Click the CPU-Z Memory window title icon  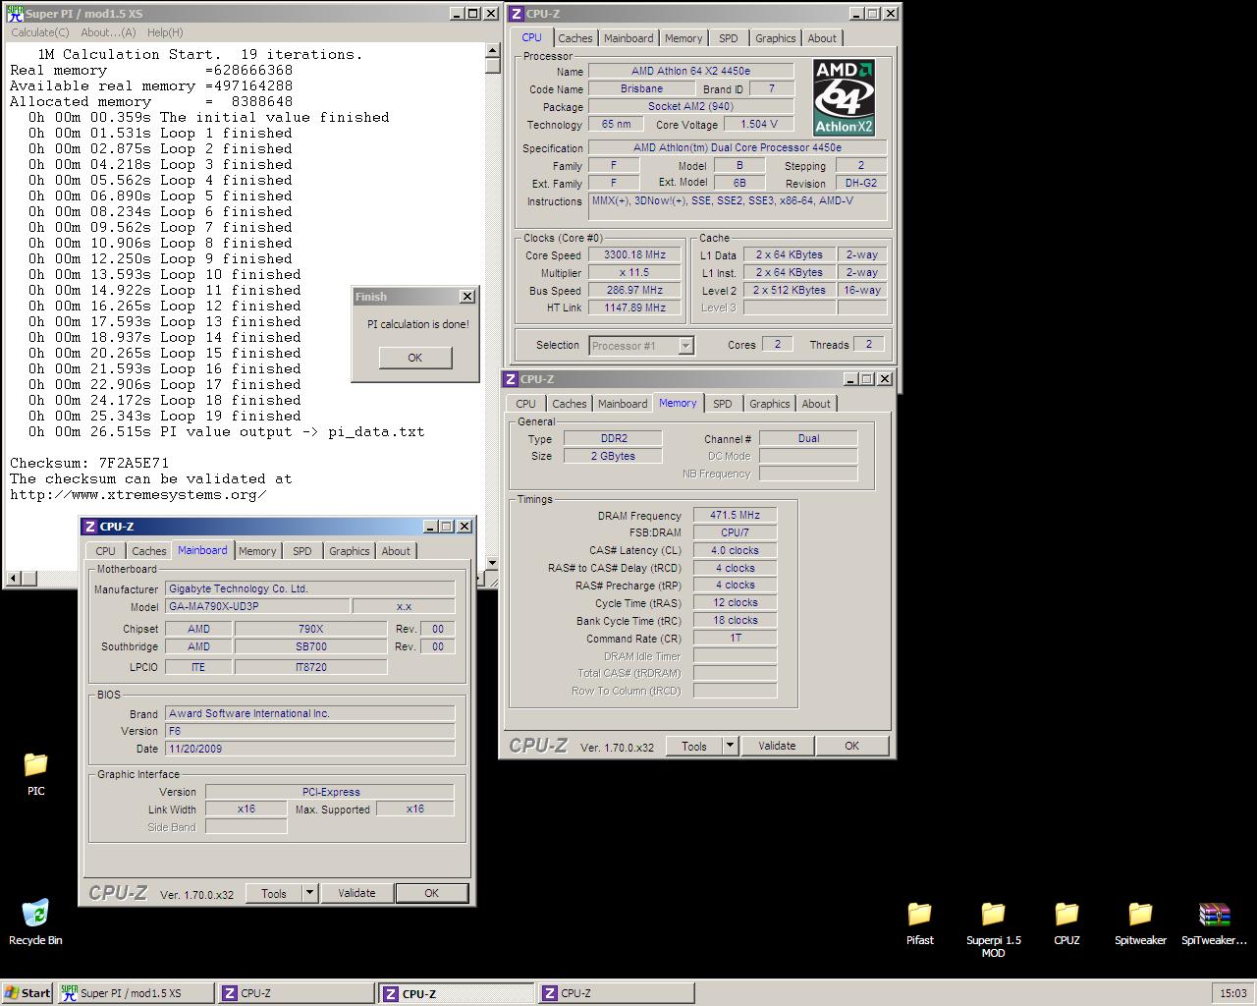(x=511, y=379)
